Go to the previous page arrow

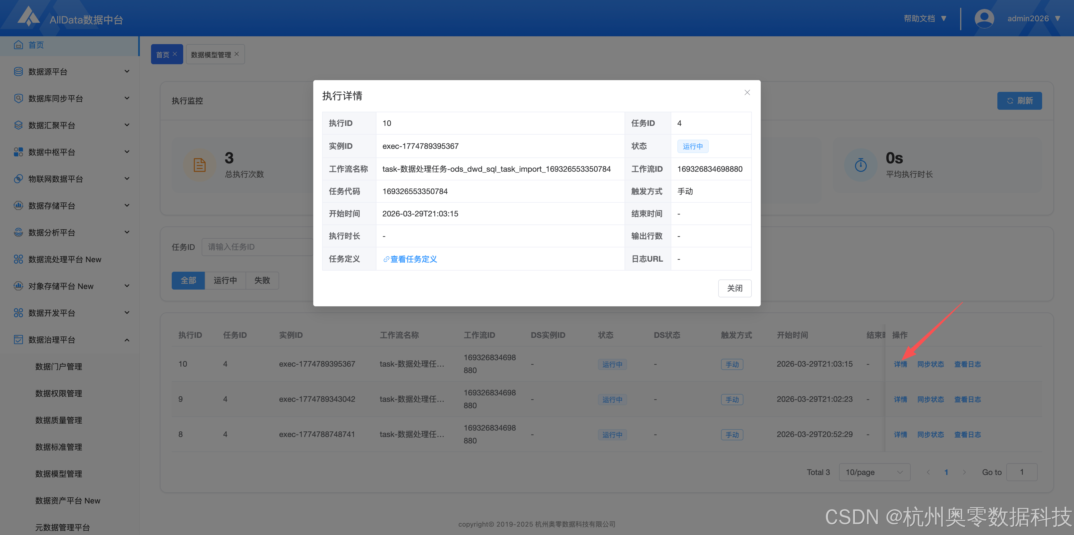(928, 472)
